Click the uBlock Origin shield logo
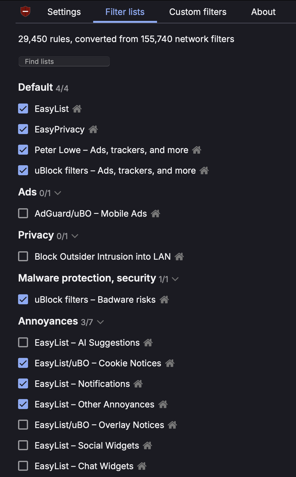This screenshot has height=477, width=296. click(x=26, y=12)
